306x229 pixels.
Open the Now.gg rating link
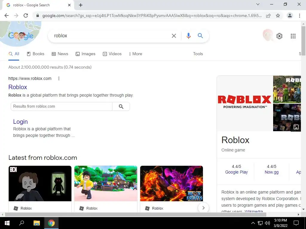point(271,172)
